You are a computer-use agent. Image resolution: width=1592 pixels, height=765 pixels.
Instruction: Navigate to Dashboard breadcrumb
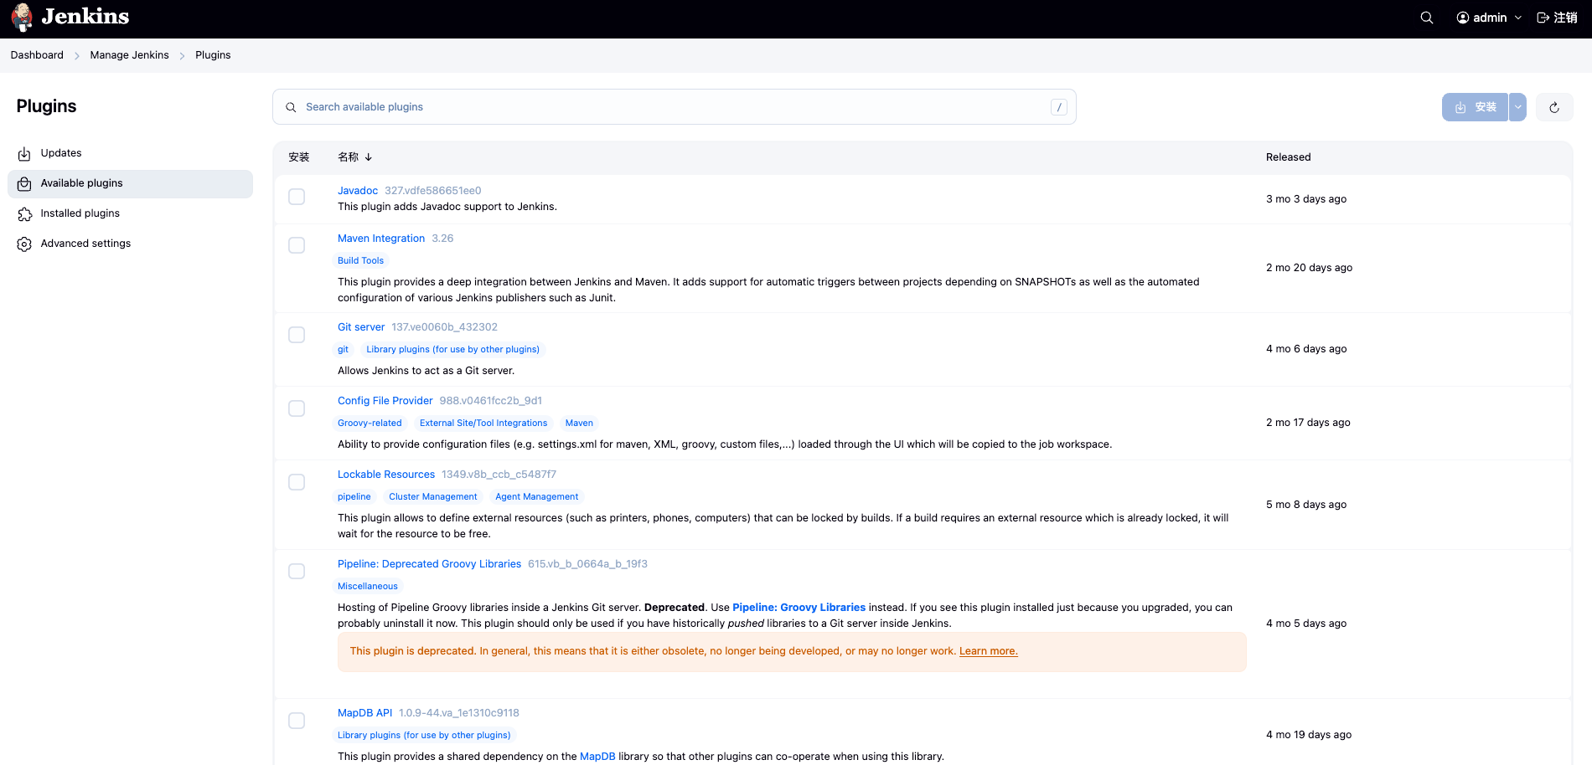[37, 55]
